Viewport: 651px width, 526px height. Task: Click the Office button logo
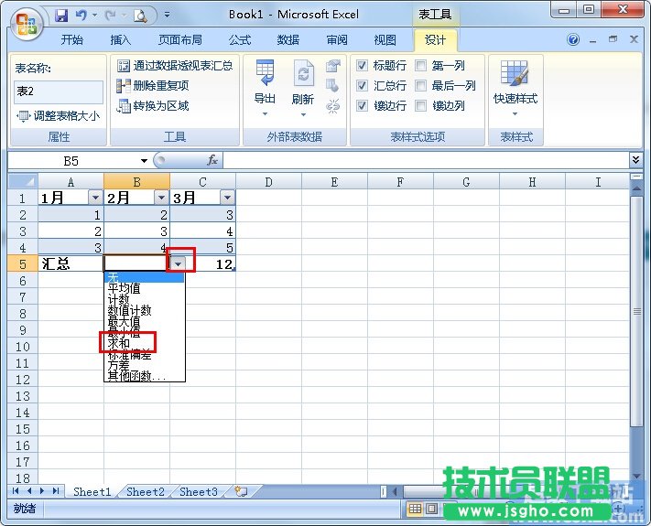[27, 21]
